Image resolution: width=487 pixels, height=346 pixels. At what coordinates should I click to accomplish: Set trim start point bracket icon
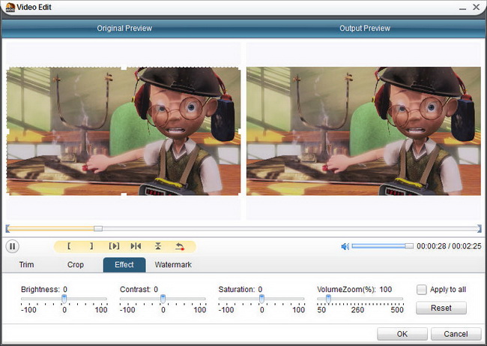point(69,246)
